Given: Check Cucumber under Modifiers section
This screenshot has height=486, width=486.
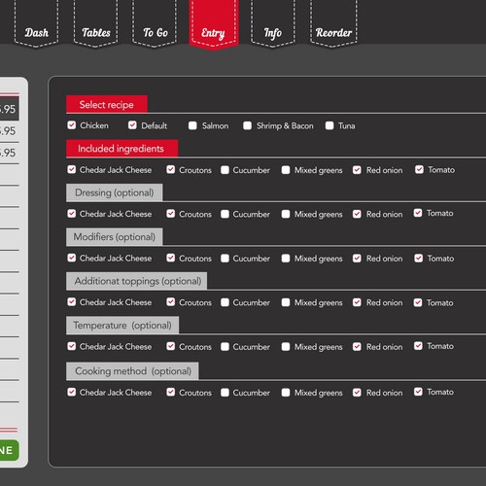Looking at the screenshot, I should pyautogui.click(x=225, y=259).
